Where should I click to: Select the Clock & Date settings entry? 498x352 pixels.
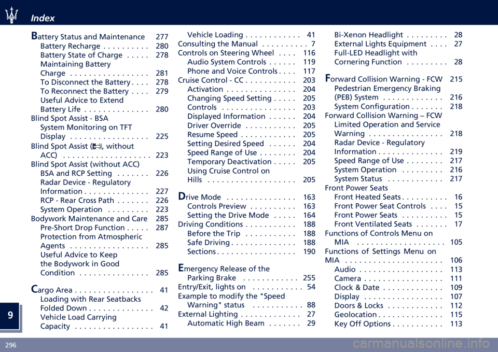[x=398, y=288]
